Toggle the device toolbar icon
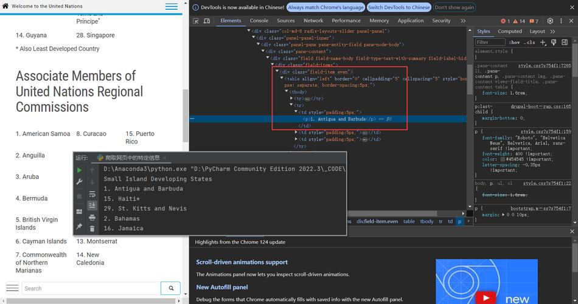This screenshot has height=304, width=578. (208, 21)
